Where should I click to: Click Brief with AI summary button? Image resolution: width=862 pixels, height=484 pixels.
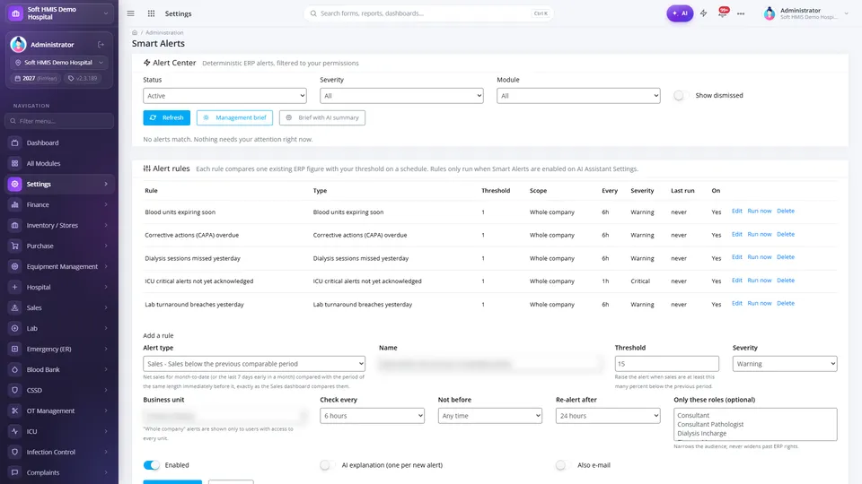[322, 117]
